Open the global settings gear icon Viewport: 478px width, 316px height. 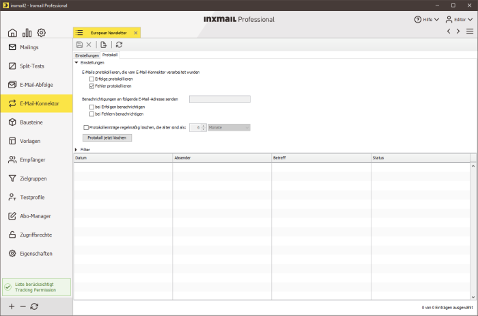[x=42, y=33]
